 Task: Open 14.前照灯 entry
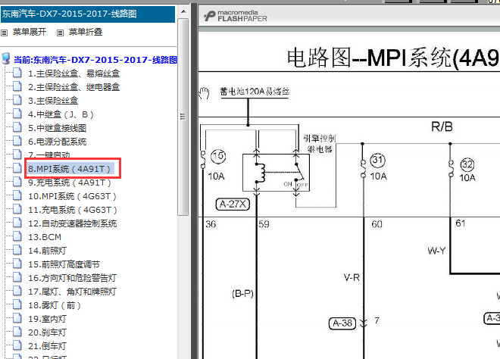click(47, 251)
